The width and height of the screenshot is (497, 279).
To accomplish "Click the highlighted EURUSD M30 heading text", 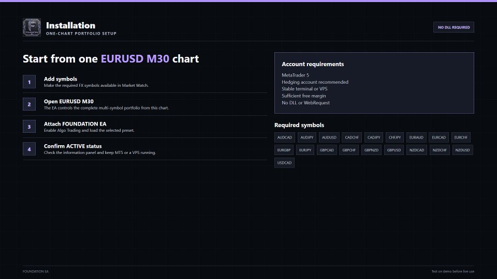I will (x=135, y=58).
